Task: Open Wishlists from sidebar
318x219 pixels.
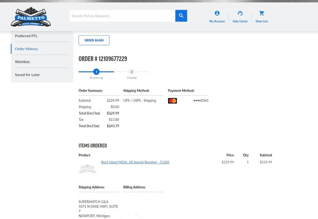Action: [x=22, y=62]
